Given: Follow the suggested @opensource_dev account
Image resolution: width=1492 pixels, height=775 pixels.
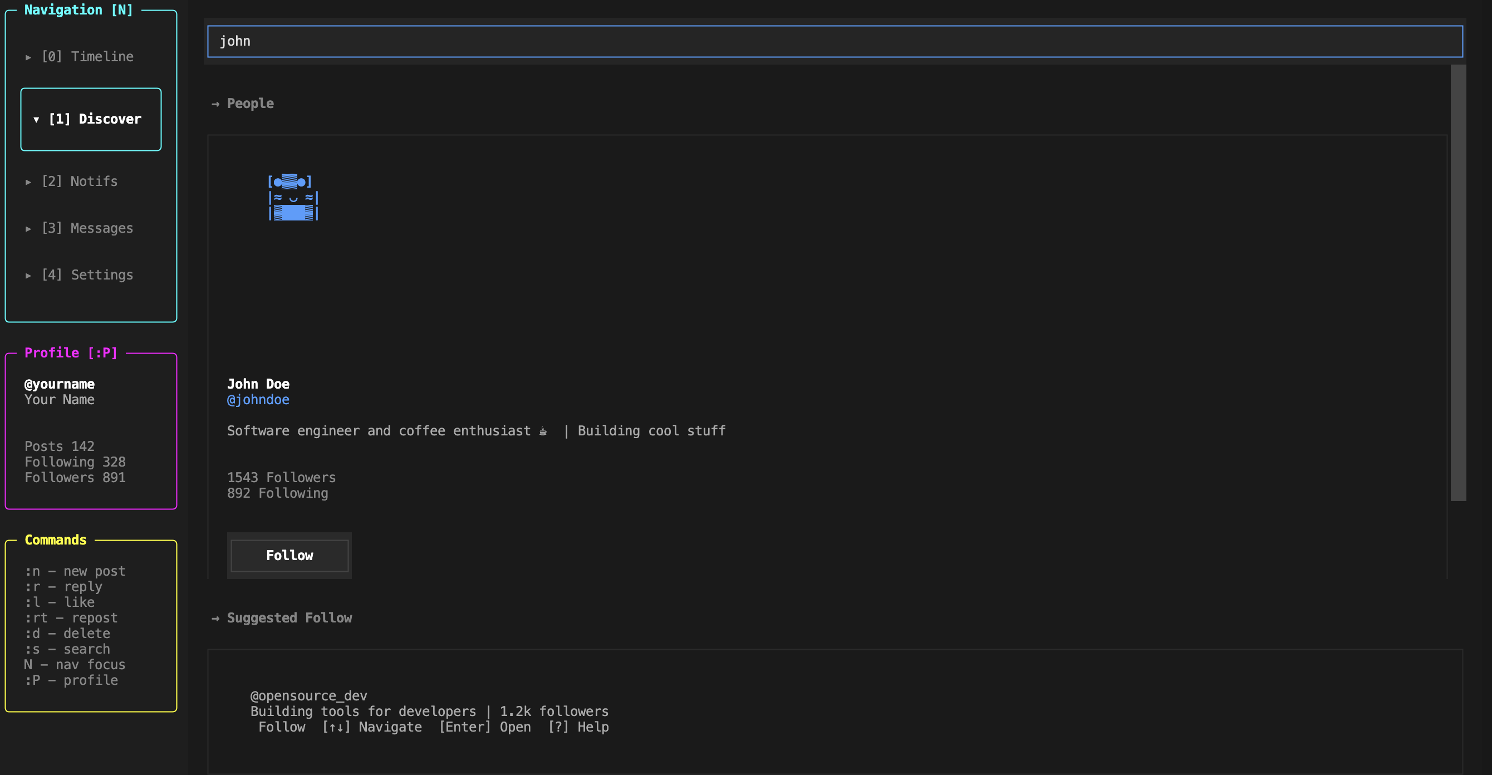Looking at the screenshot, I should click(x=282, y=727).
